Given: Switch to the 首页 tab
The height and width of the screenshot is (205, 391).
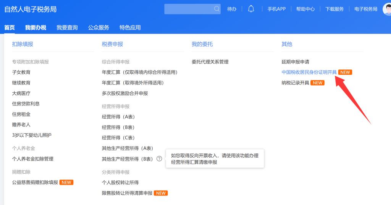Looking at the screenshot, I should [x=10, y=27].
